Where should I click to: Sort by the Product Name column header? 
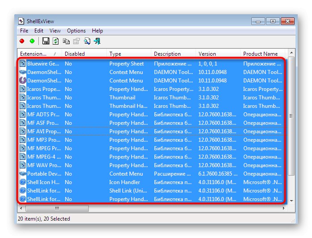pyautogui.click(x=262, y=54)
